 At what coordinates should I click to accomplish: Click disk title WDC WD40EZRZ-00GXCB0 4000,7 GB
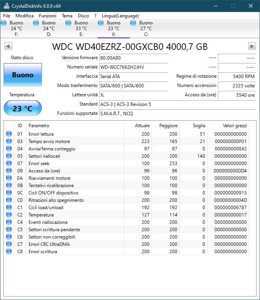(x=130, y=46)
